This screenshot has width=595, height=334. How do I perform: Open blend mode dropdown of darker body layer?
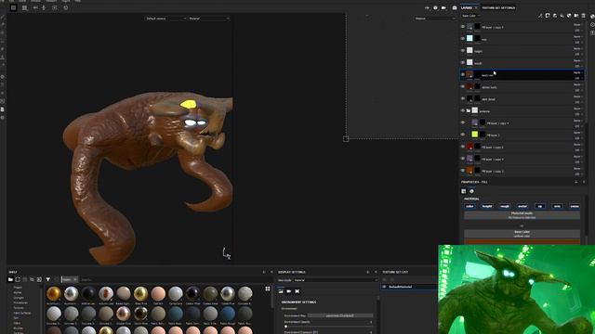(577, 84)
